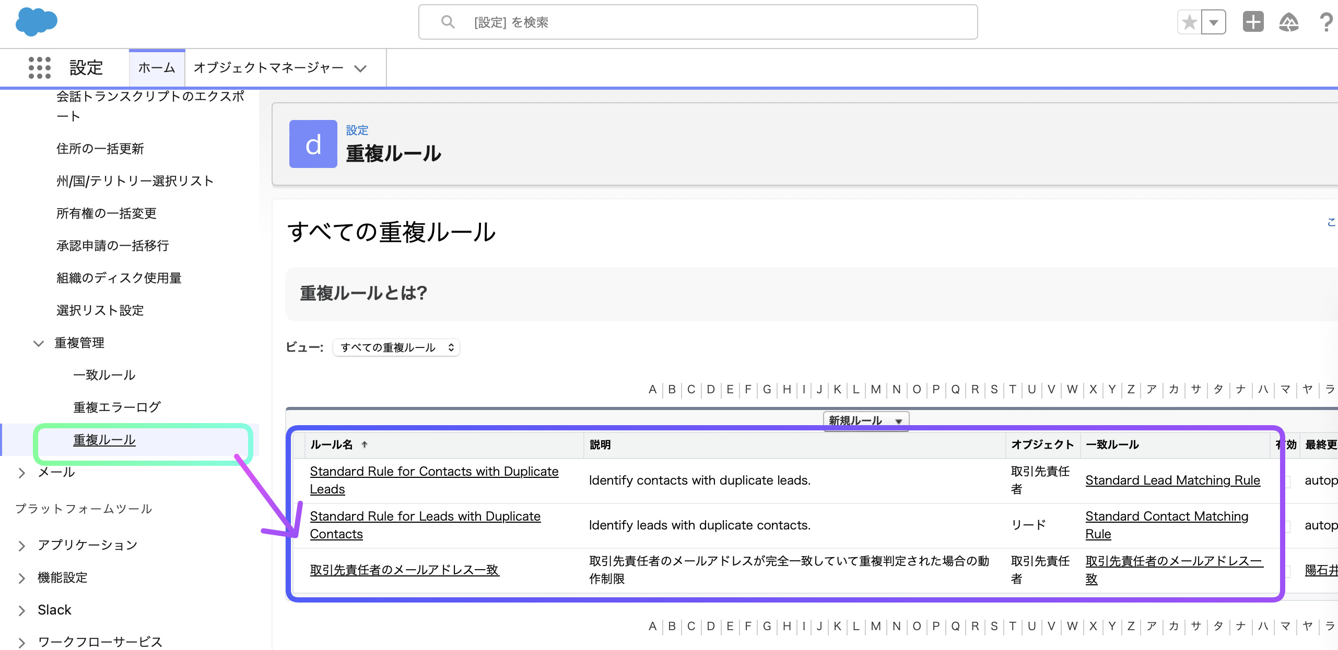Open the ビュー dropdown showing すべての重複ルール
The image size is (1338, 650).
396,347
